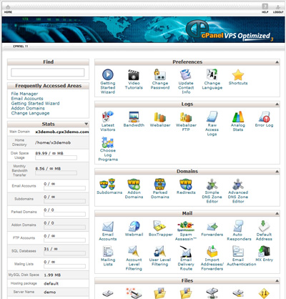Toggle the Stats panel arrow

(x=86, y=124)
